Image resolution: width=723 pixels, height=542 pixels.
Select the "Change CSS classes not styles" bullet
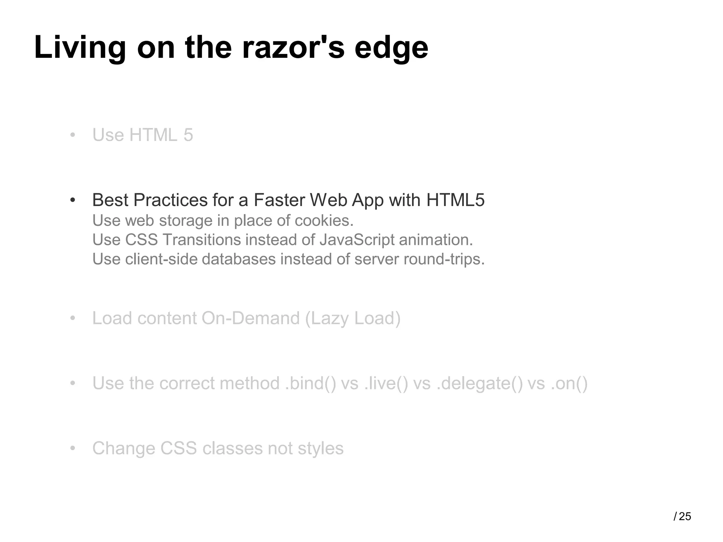pyautogui.click(x=218, y=448)
